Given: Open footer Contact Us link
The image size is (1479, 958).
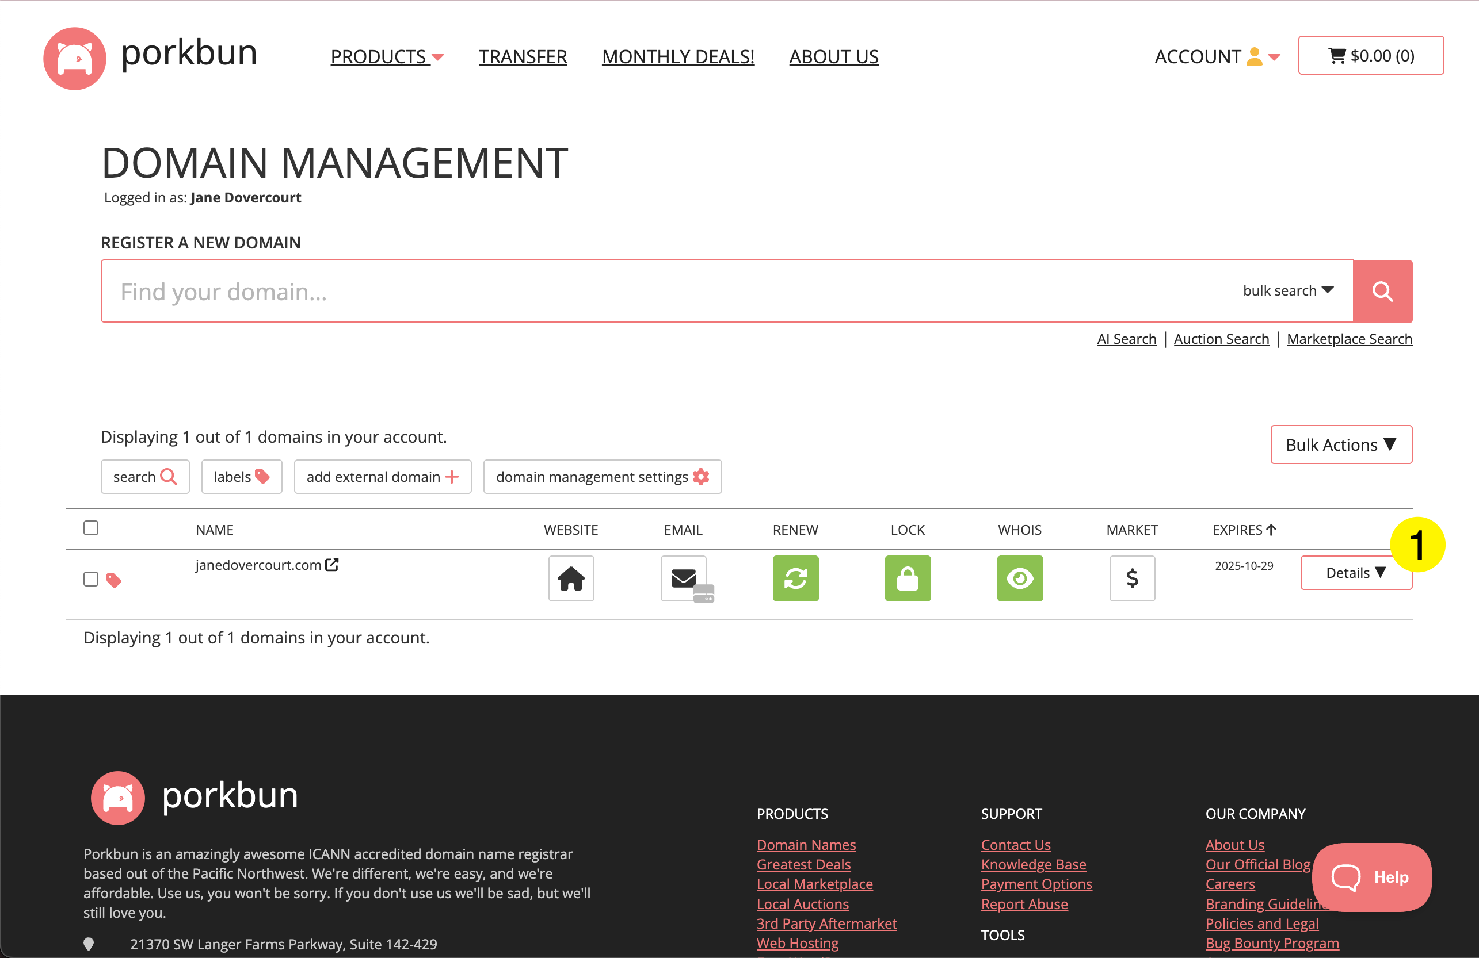Looking at the screenshot, I should [x=1015, y=844].
